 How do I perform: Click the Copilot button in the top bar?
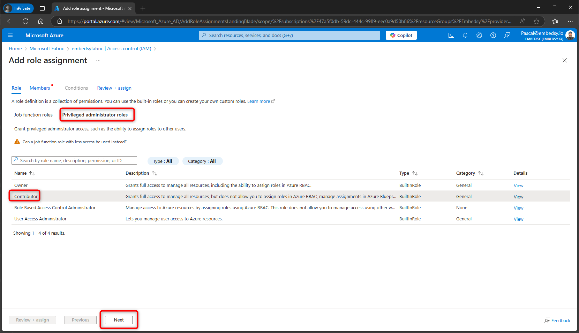pos(401,35)
